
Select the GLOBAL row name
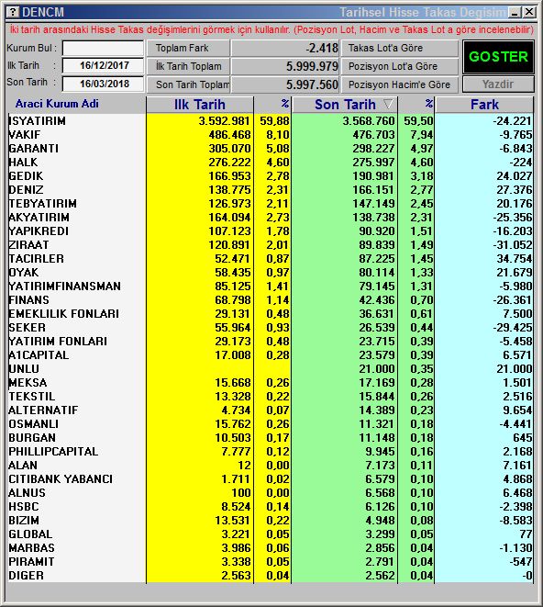30,534
